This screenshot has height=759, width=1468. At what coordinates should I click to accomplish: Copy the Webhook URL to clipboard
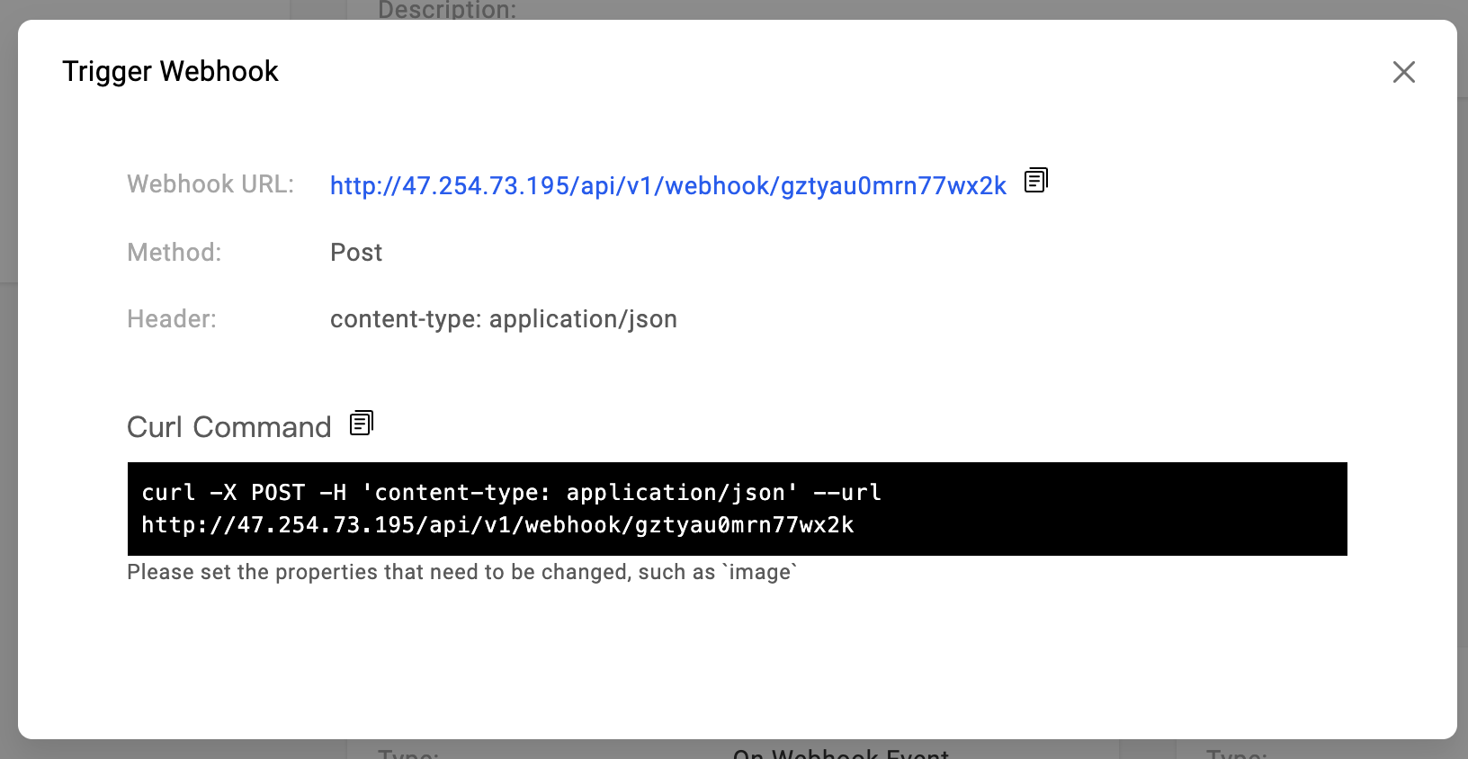1036,181
